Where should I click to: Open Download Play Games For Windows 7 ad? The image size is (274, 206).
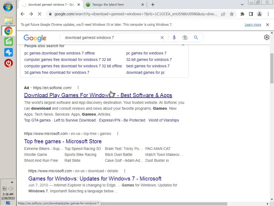click(x=98, y=95)
